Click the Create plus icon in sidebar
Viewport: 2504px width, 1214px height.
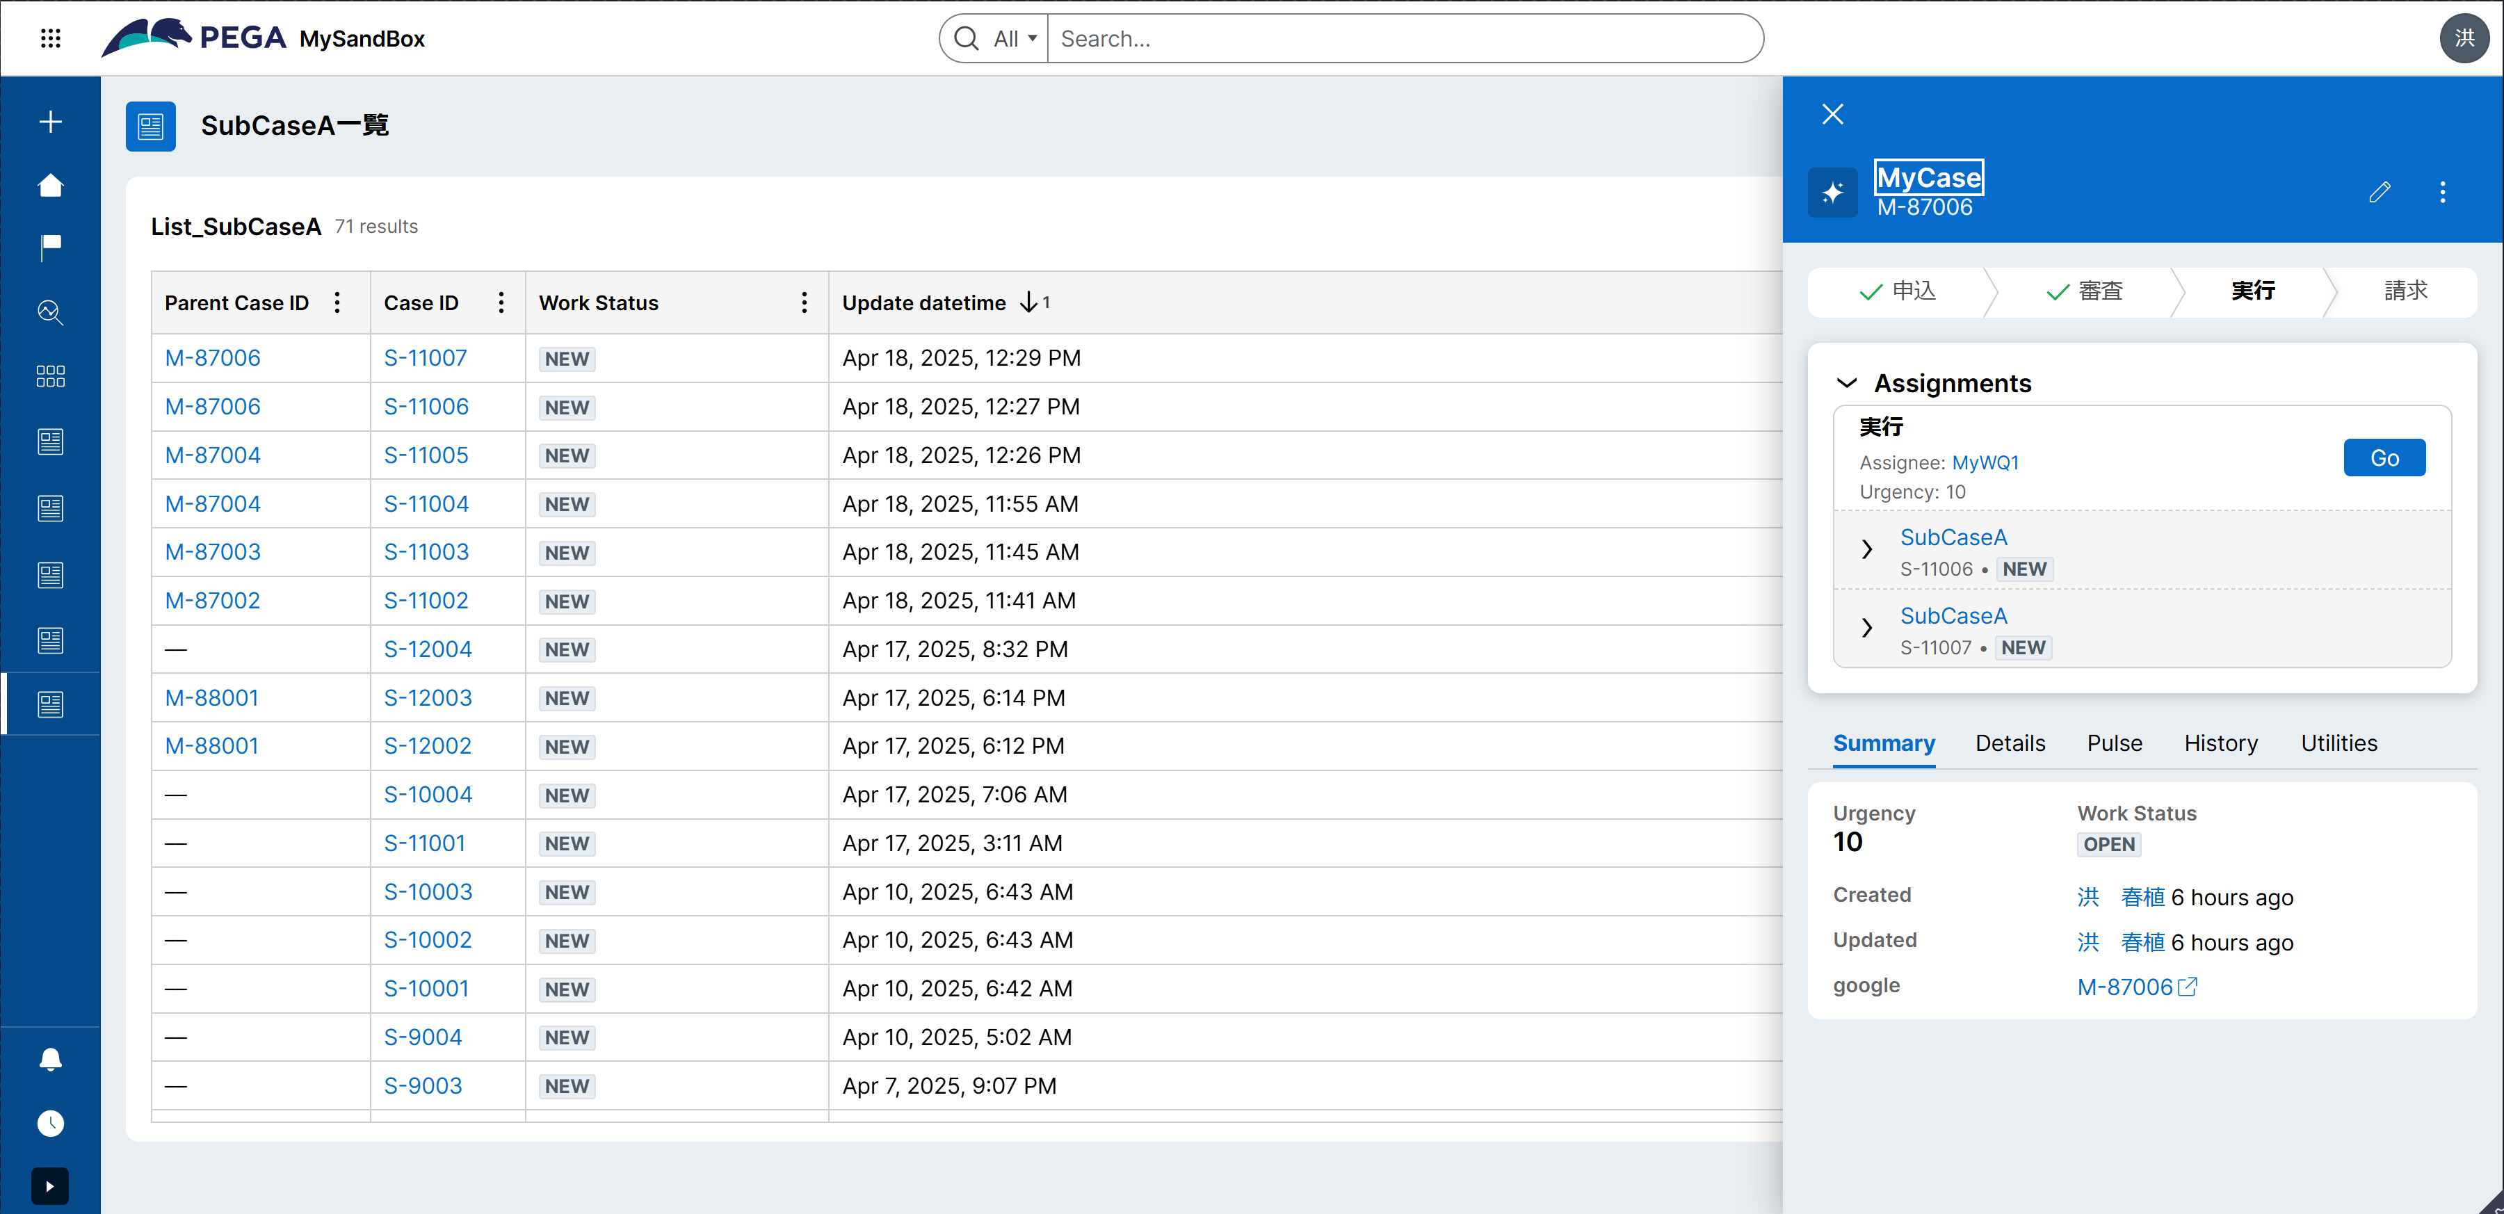[x=51, y=122]
